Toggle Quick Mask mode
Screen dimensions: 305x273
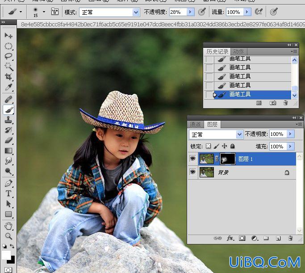(x=8, y=270)
